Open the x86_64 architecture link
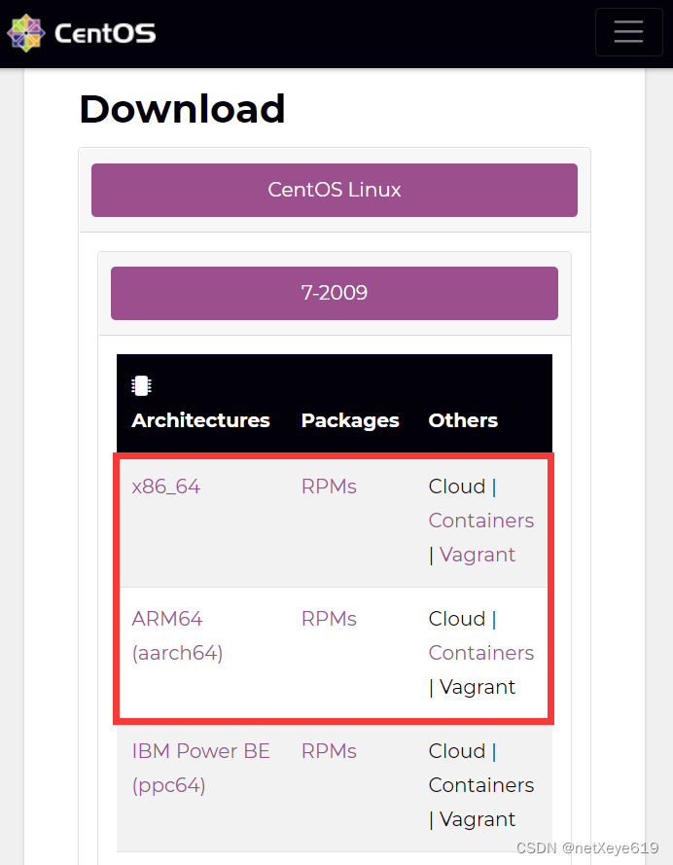Image resolution: width=673 pixels, height=865 pixels. click(x=166, y=487)
